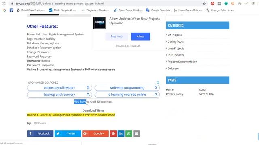The image size is (259, 145).
Task: Search sponsored 'backup and recovery'
Action: click(59, 95)
